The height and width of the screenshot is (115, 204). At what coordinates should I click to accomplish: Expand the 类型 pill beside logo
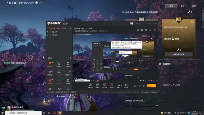point(65,23)
